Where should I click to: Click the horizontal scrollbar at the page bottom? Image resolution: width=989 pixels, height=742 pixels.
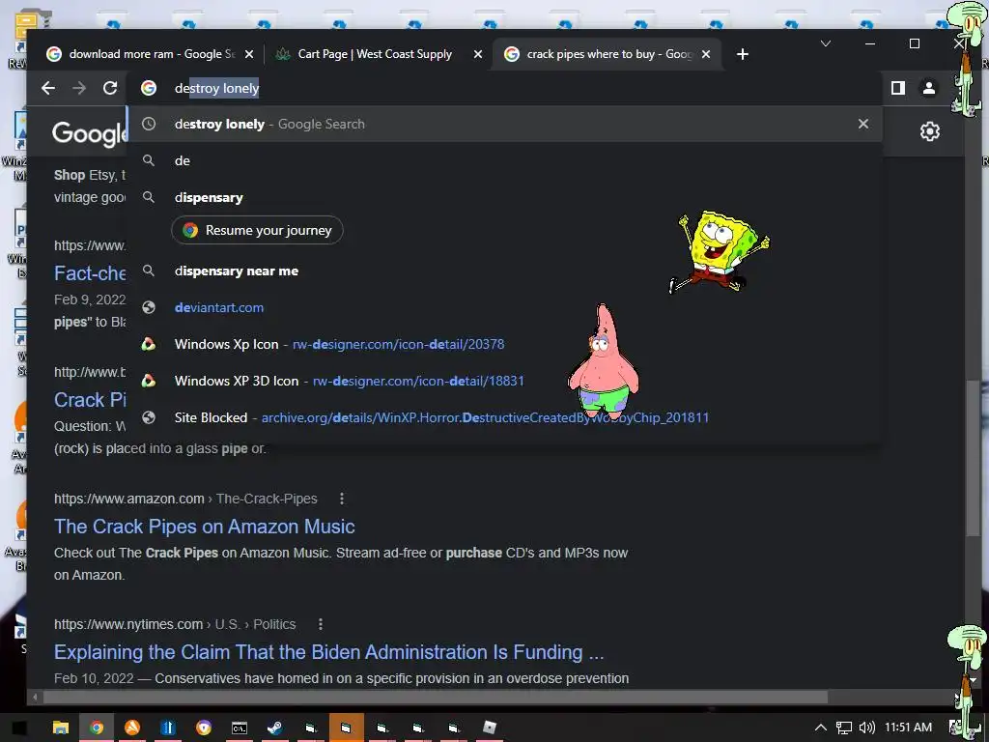coord(436,698)
